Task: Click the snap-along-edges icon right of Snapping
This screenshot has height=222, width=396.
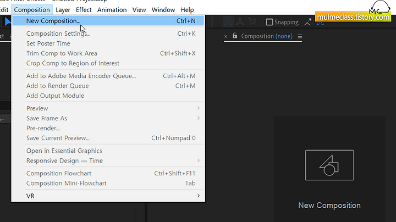Action: point(307,22)
